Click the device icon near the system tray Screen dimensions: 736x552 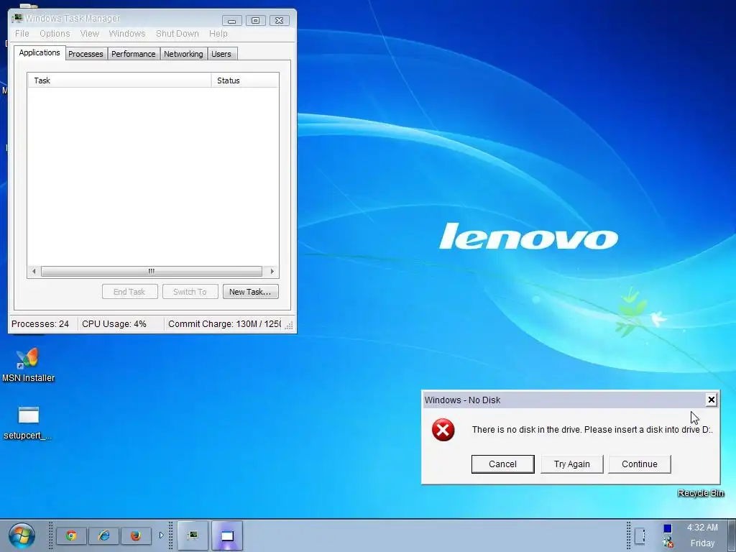640,535
